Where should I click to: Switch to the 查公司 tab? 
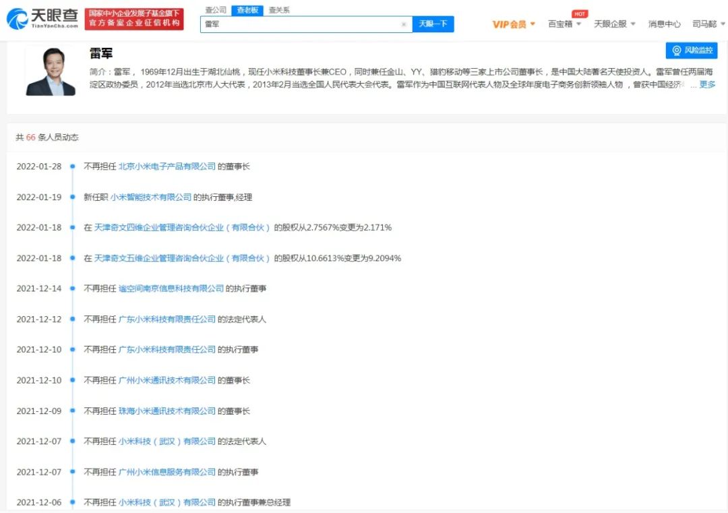pos(216,9)
